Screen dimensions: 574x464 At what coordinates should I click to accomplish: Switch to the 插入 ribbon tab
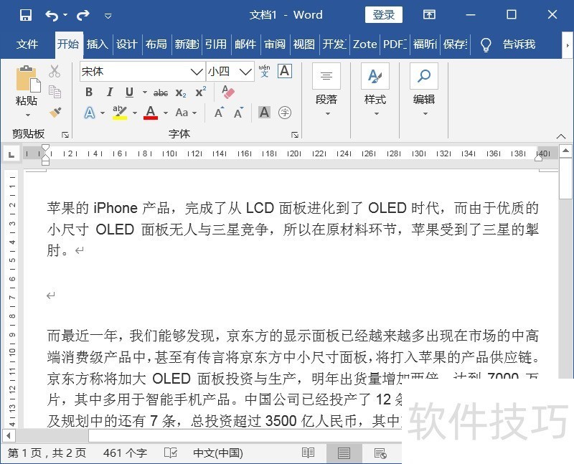point(97,44)
